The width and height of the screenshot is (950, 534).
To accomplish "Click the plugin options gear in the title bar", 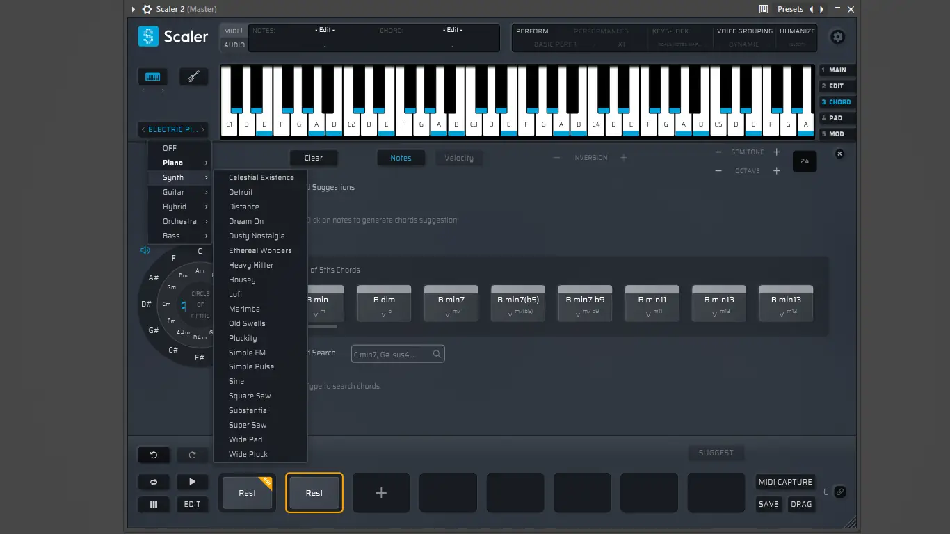I will point(147,9).
